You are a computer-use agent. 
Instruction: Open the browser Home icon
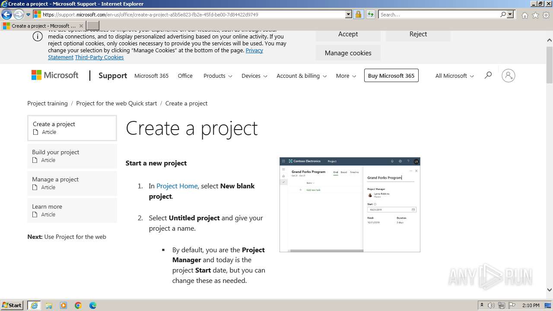click(x=524, y=15)
